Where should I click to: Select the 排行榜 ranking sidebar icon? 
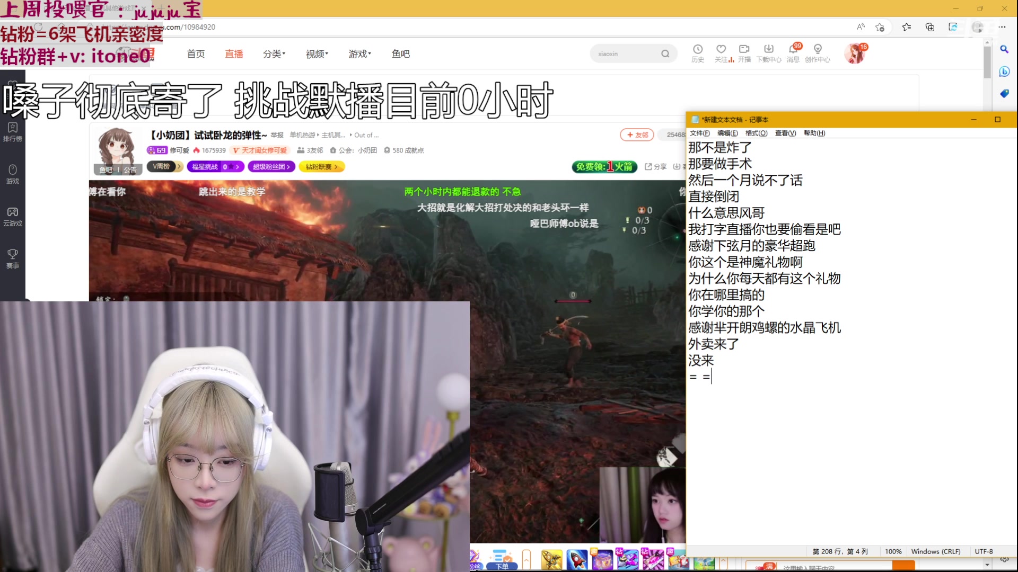12,131
